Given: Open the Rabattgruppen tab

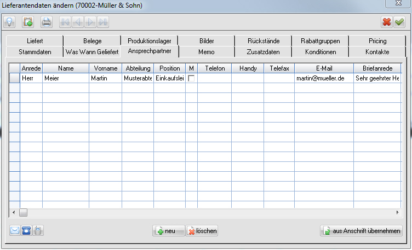Looking at the screenshot, I should click(321, 41).
